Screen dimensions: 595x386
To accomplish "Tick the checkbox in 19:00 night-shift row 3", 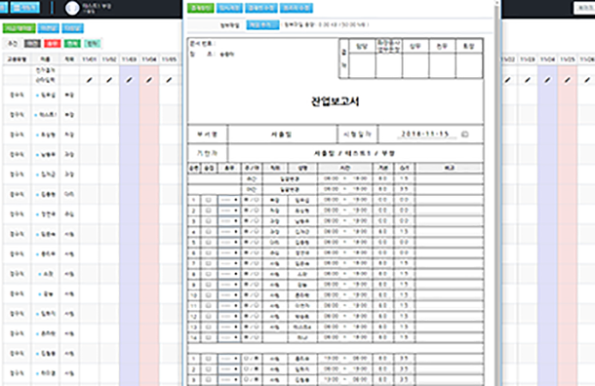I will (209, 379).
